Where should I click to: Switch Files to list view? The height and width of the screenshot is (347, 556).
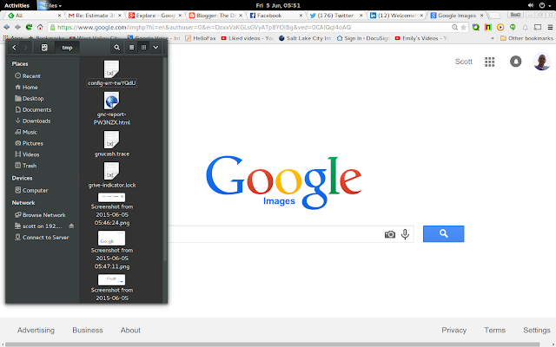131,48
